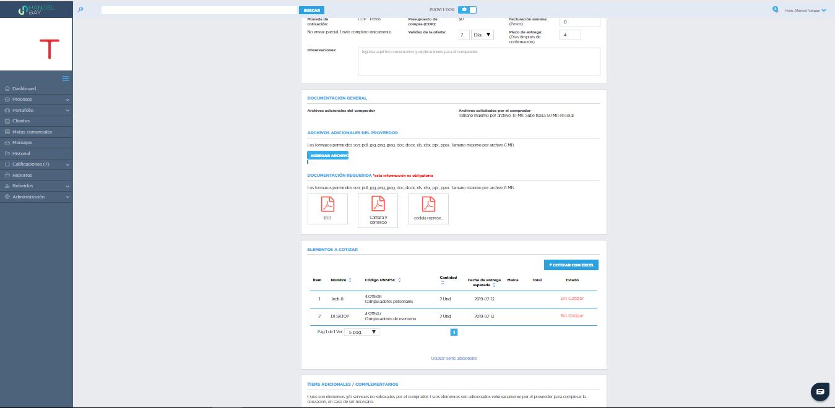Viewport: 835px width, 408px height.
Task: Open Metas comerciales sidebar icon
Action: coord(7,132)
